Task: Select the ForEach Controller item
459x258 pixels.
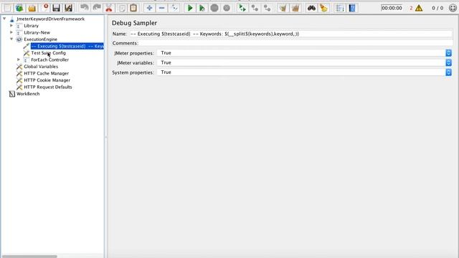Action: click(49, 59)
